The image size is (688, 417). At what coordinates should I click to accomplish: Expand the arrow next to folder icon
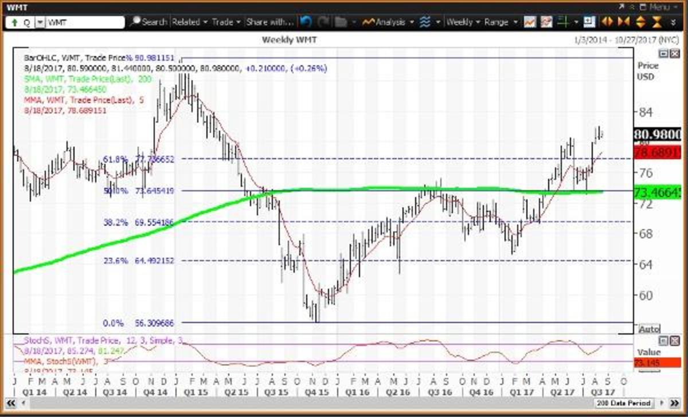tap(354, 22)
